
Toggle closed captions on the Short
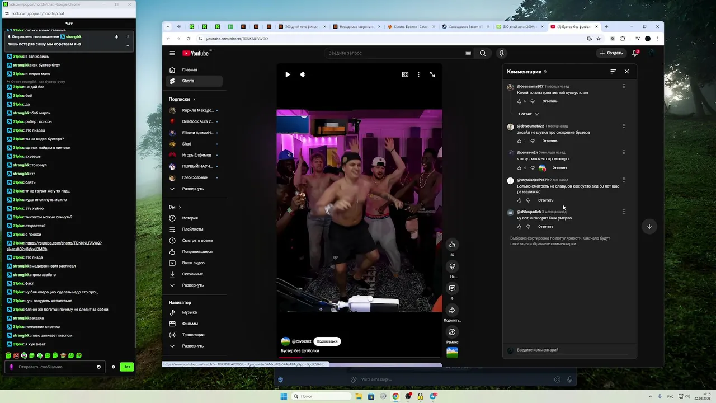pyautogui.click(x=405, y=74)
